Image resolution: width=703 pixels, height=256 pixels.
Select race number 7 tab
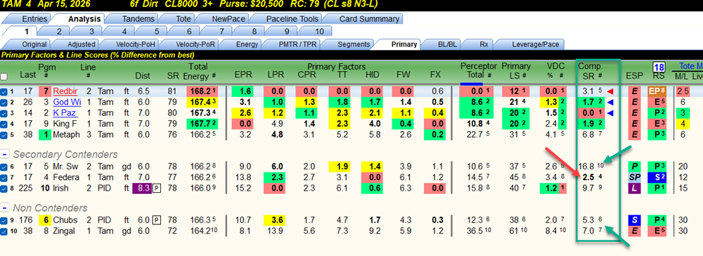(222, 32)
